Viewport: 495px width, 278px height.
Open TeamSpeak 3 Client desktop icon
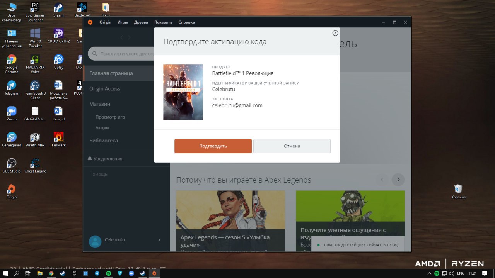[x=35, y=90]
